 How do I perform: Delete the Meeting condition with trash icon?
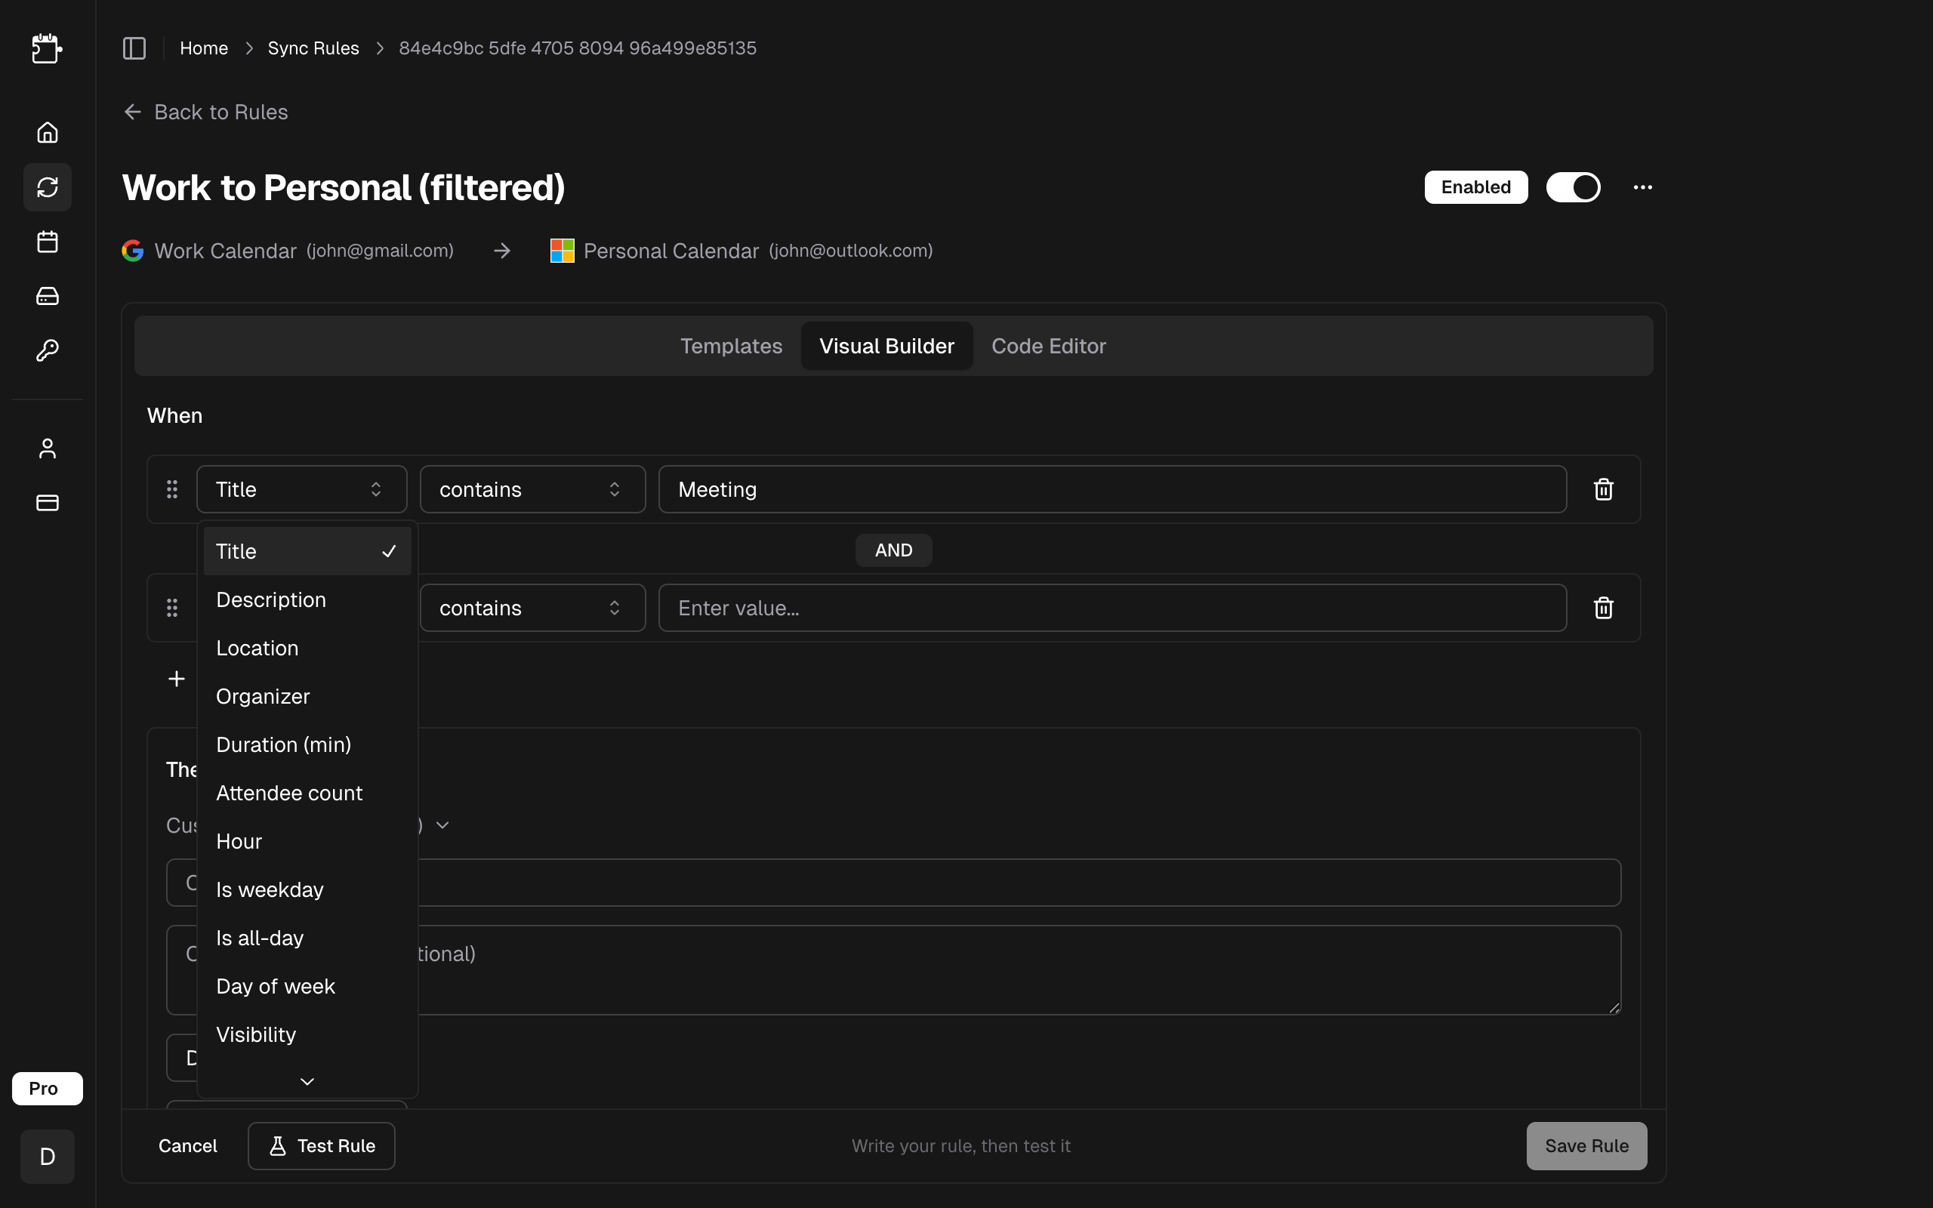[1603, 489]
